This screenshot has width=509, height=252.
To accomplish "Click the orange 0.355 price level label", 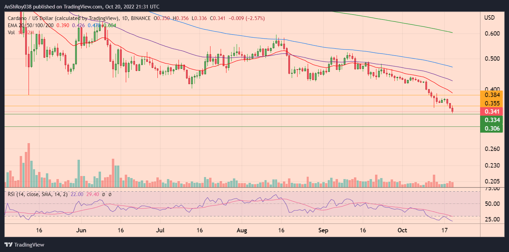I will pos(492,103).
